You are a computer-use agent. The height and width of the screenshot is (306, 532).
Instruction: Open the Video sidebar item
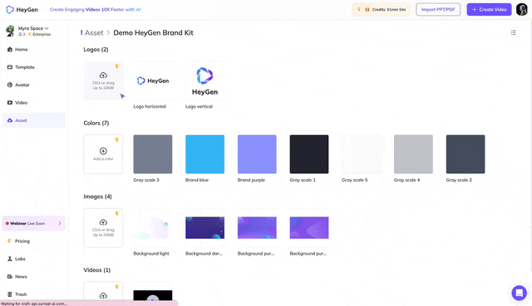[x=34, y=103]
